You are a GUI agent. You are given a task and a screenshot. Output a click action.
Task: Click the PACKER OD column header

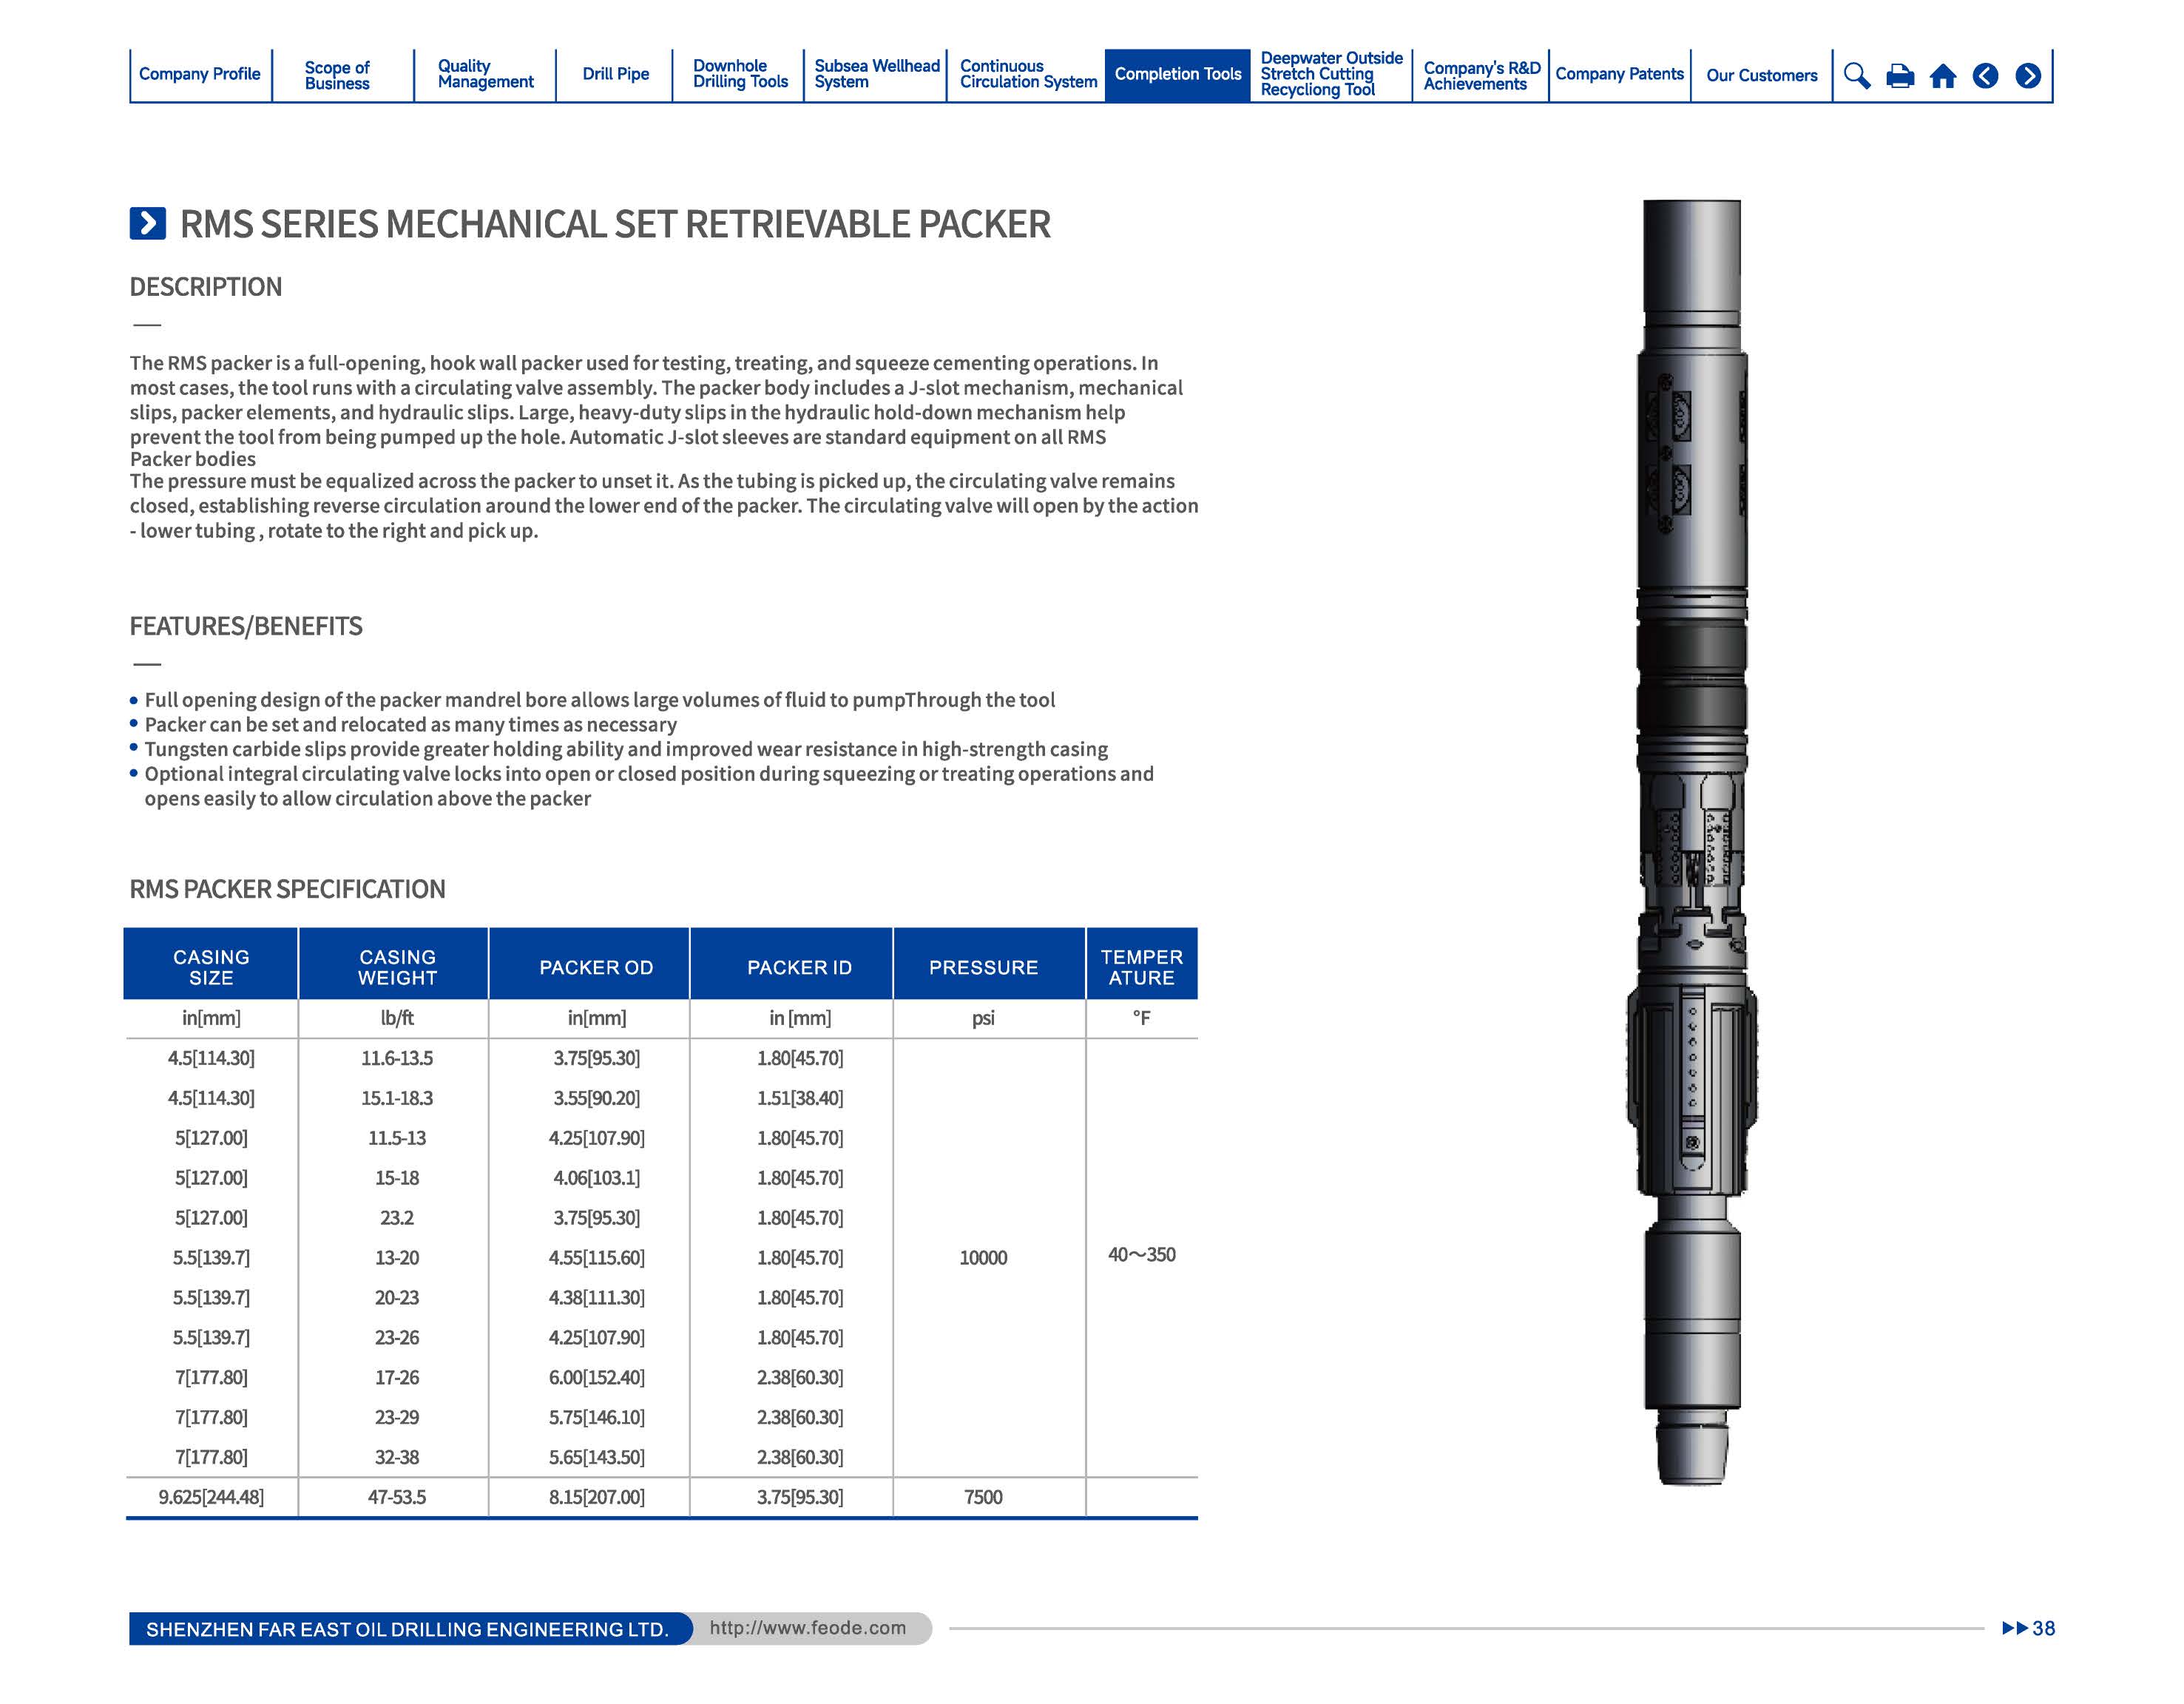(596, 966)
